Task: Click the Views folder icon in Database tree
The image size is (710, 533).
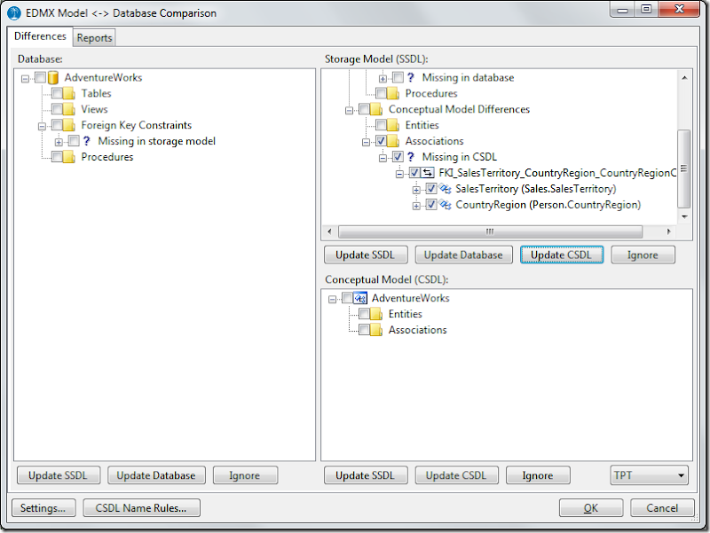Action: click(69, 109)
